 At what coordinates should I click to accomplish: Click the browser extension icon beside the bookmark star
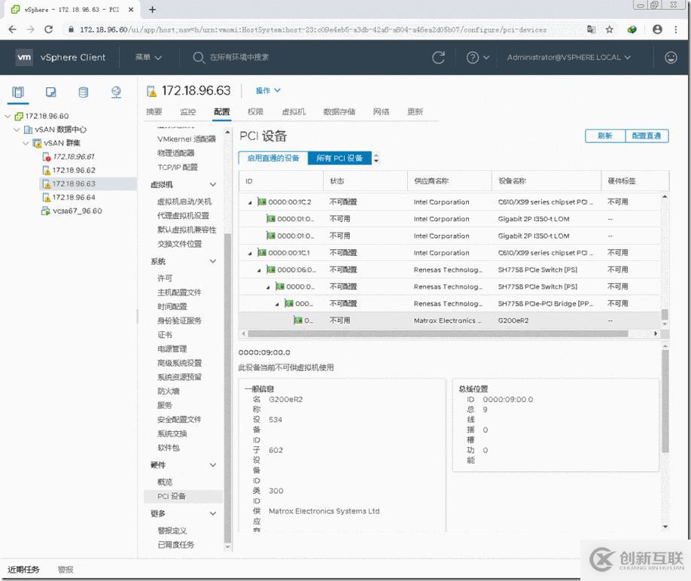(x=632, y=29)
